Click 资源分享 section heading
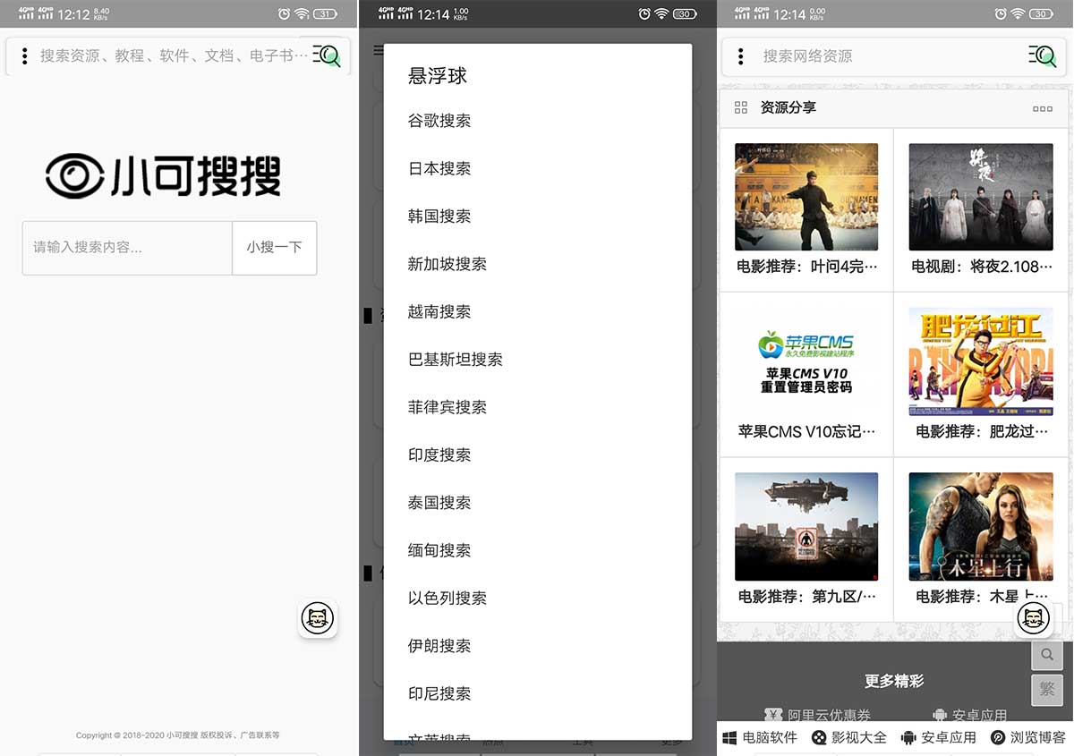 point(788,107)
